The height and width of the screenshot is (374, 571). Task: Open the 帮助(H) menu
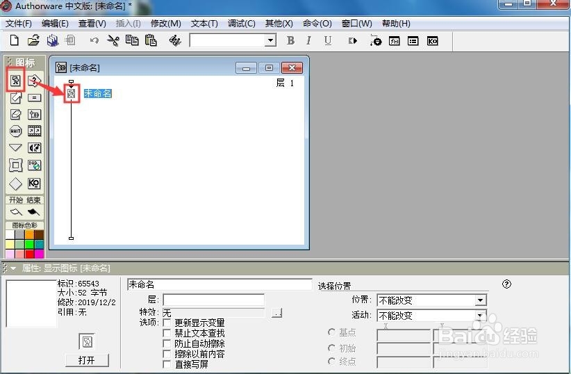tap(396, 24)
